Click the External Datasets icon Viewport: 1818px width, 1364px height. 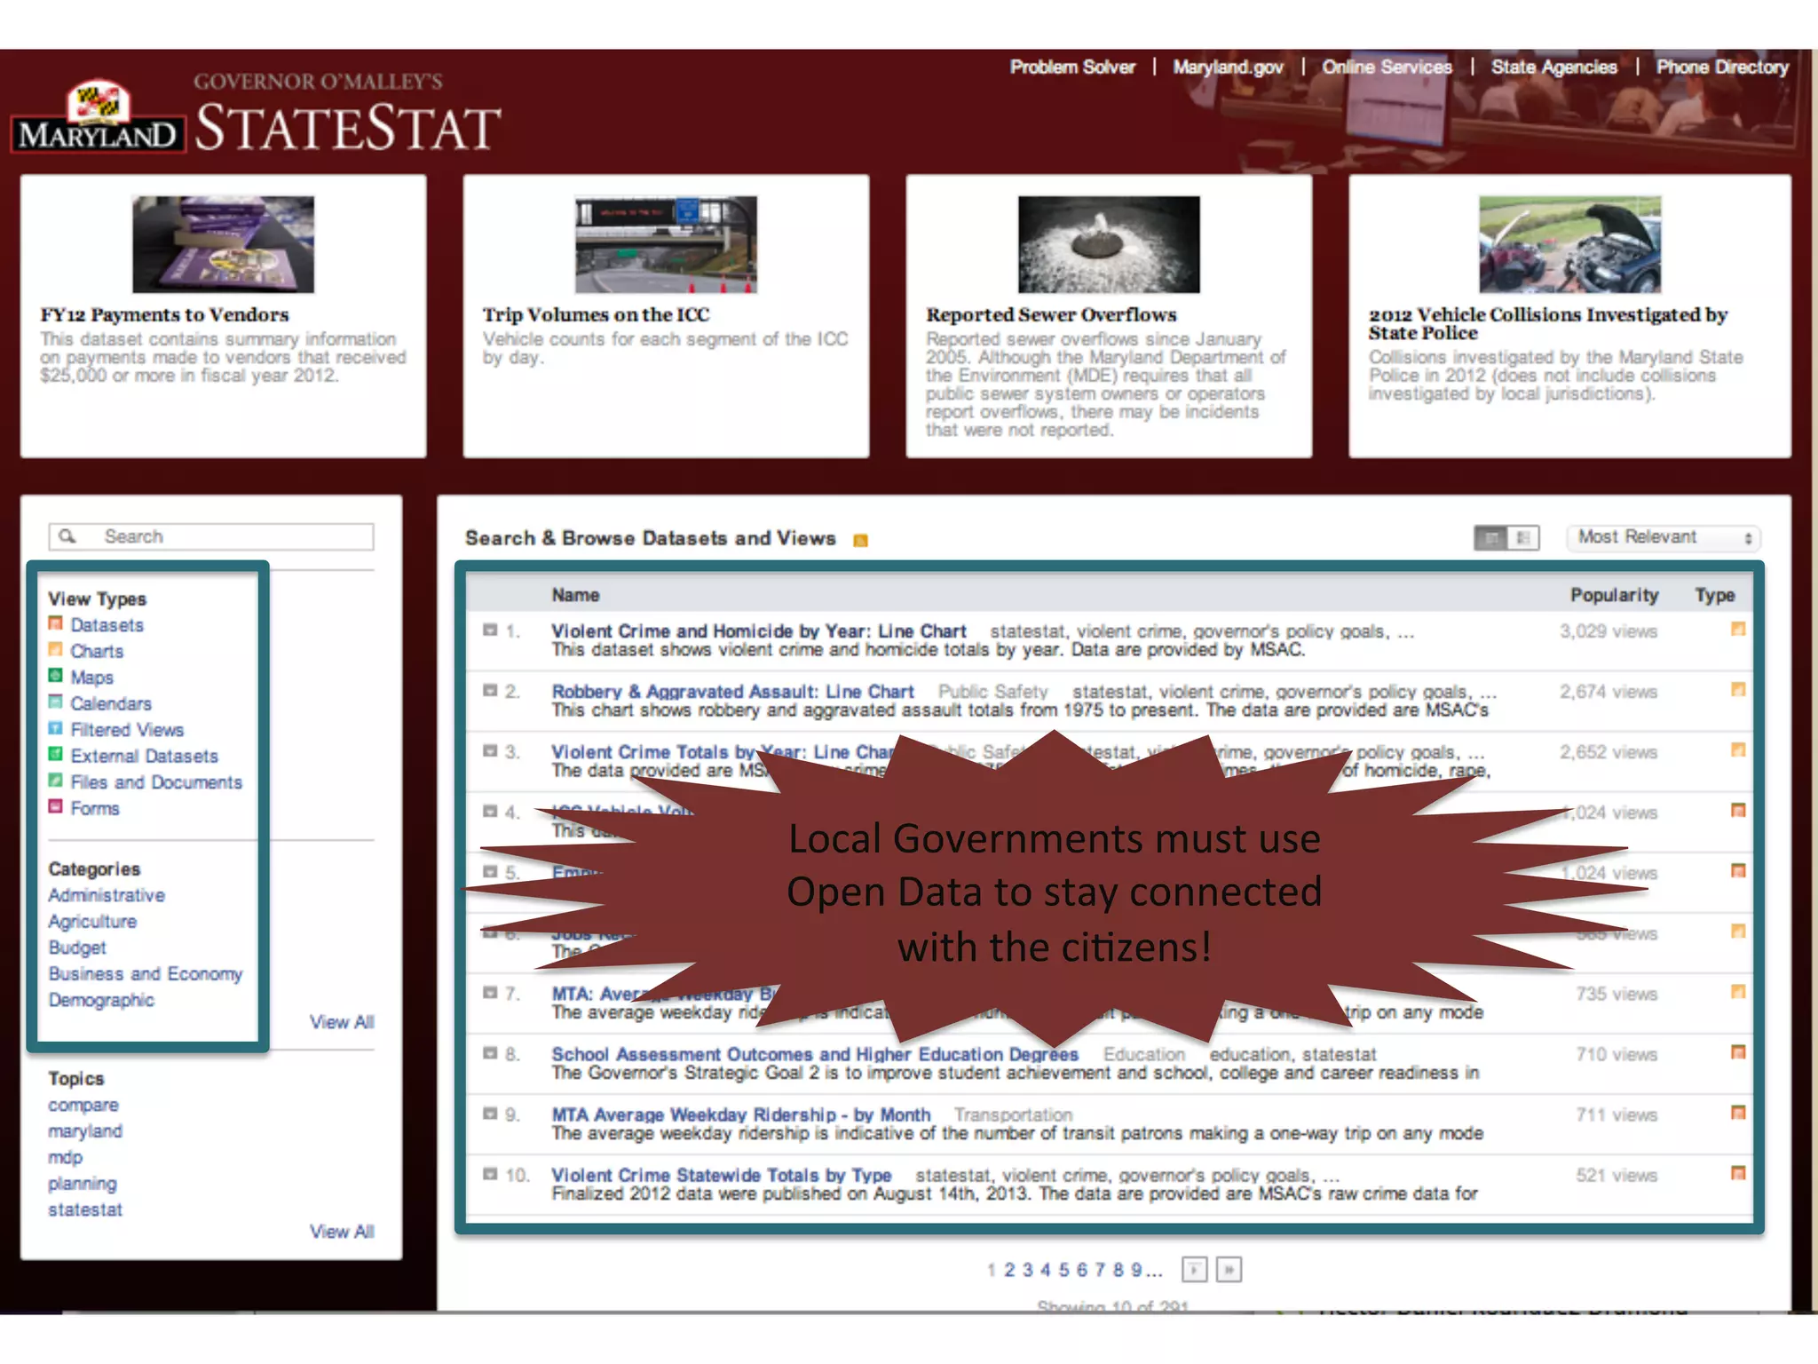pos(56,755)
